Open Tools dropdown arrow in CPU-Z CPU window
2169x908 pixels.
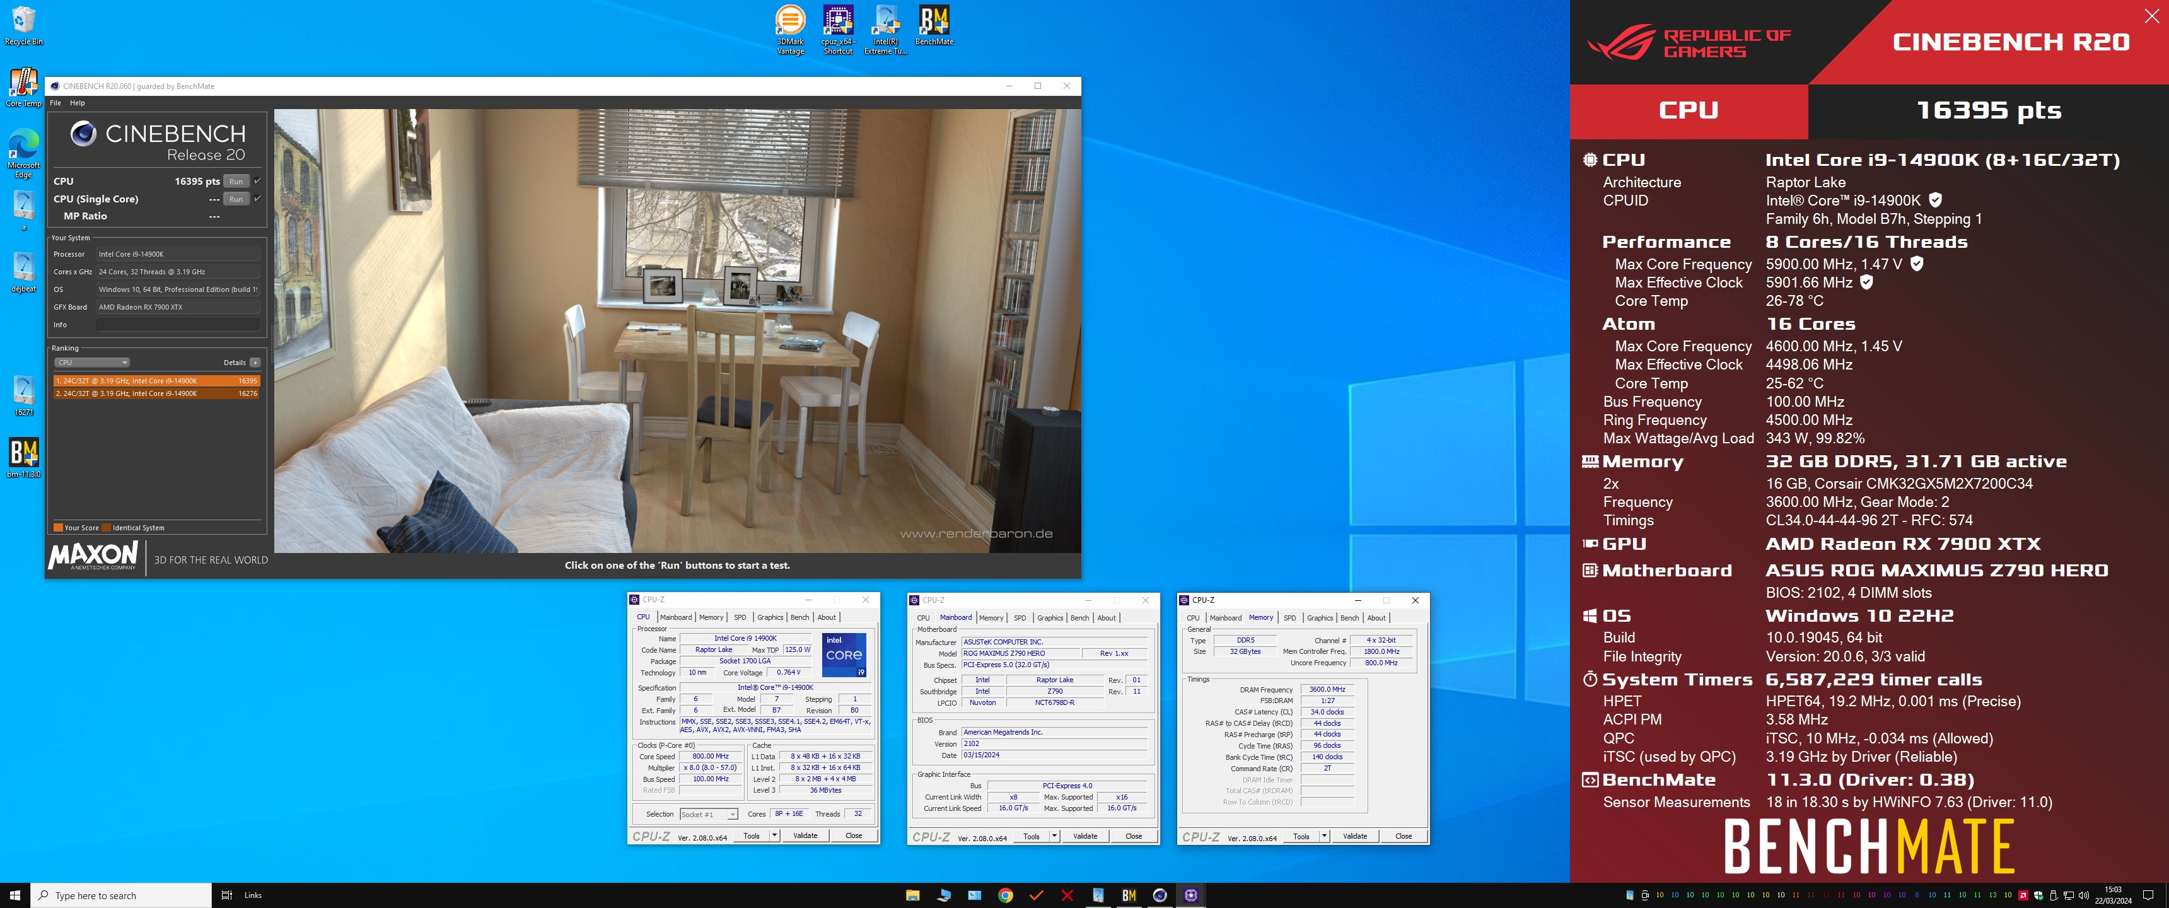point(775,835)
